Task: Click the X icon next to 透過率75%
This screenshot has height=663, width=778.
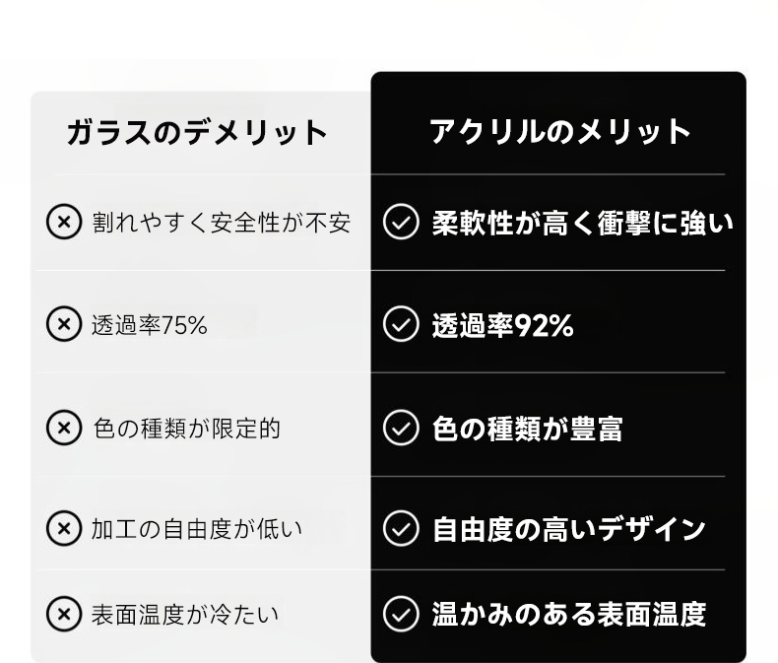Action: click(64, 323)
